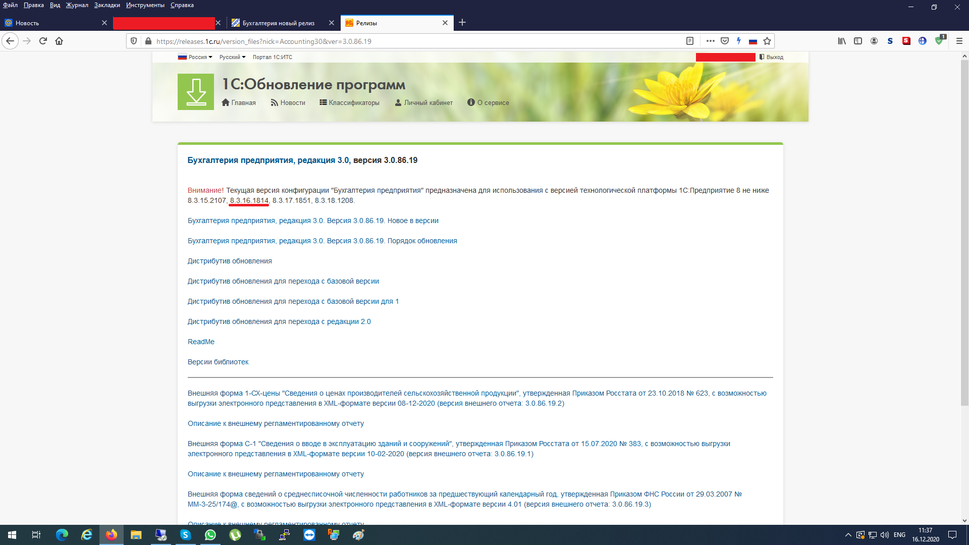
Task: Open Task View on the taskbar
Action: tap(36, 535)
